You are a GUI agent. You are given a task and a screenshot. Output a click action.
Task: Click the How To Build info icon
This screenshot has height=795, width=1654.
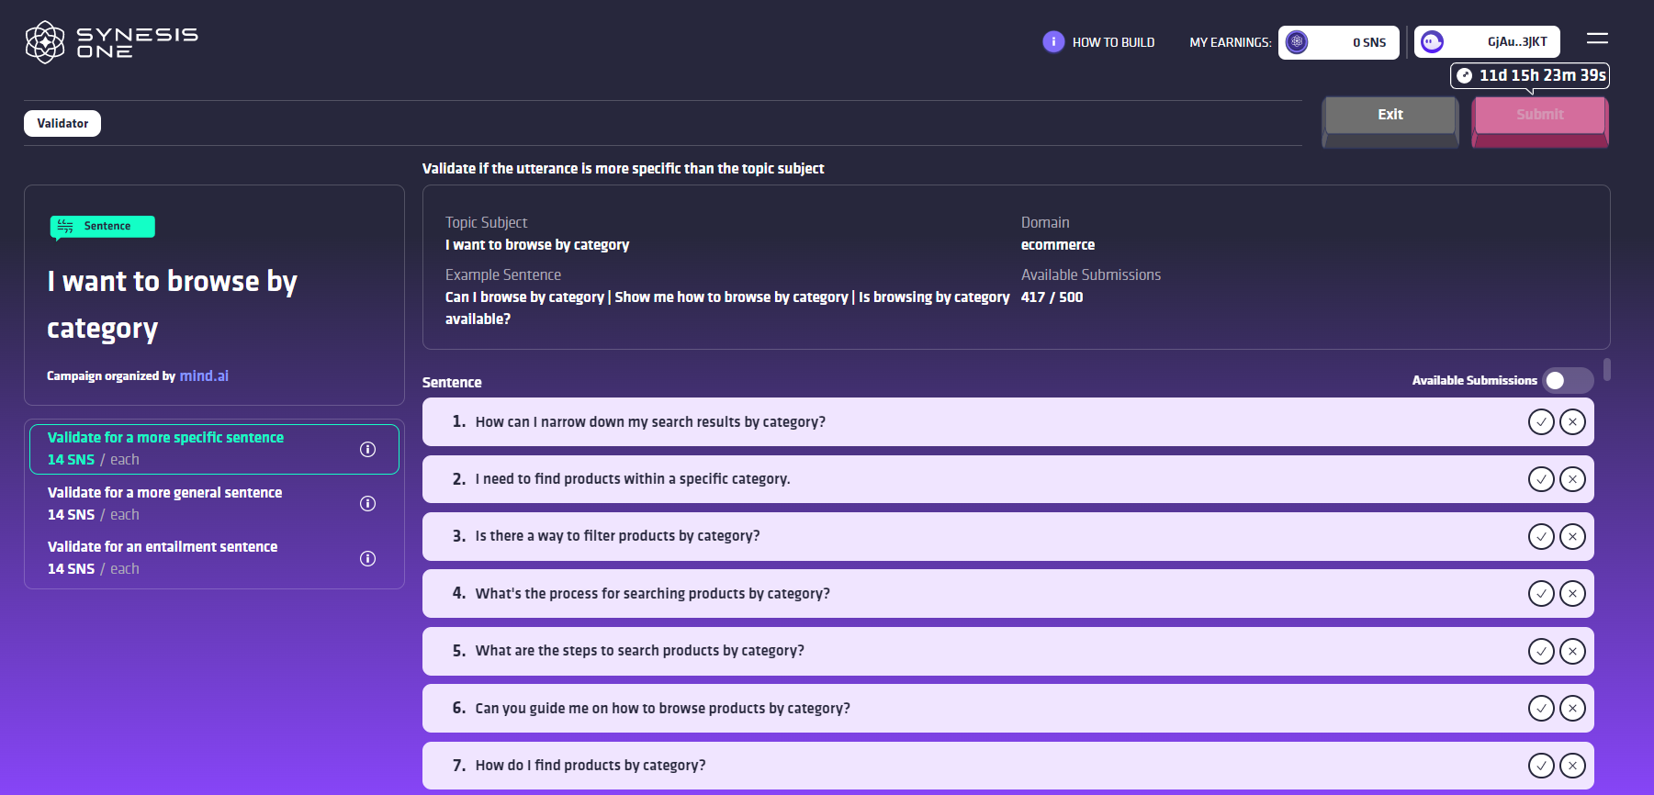pyautogui.click(x=1052, y=42)
